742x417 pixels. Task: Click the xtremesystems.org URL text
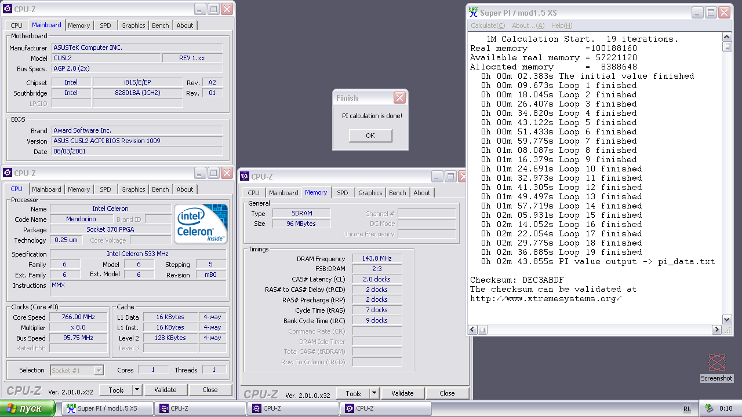545,298
